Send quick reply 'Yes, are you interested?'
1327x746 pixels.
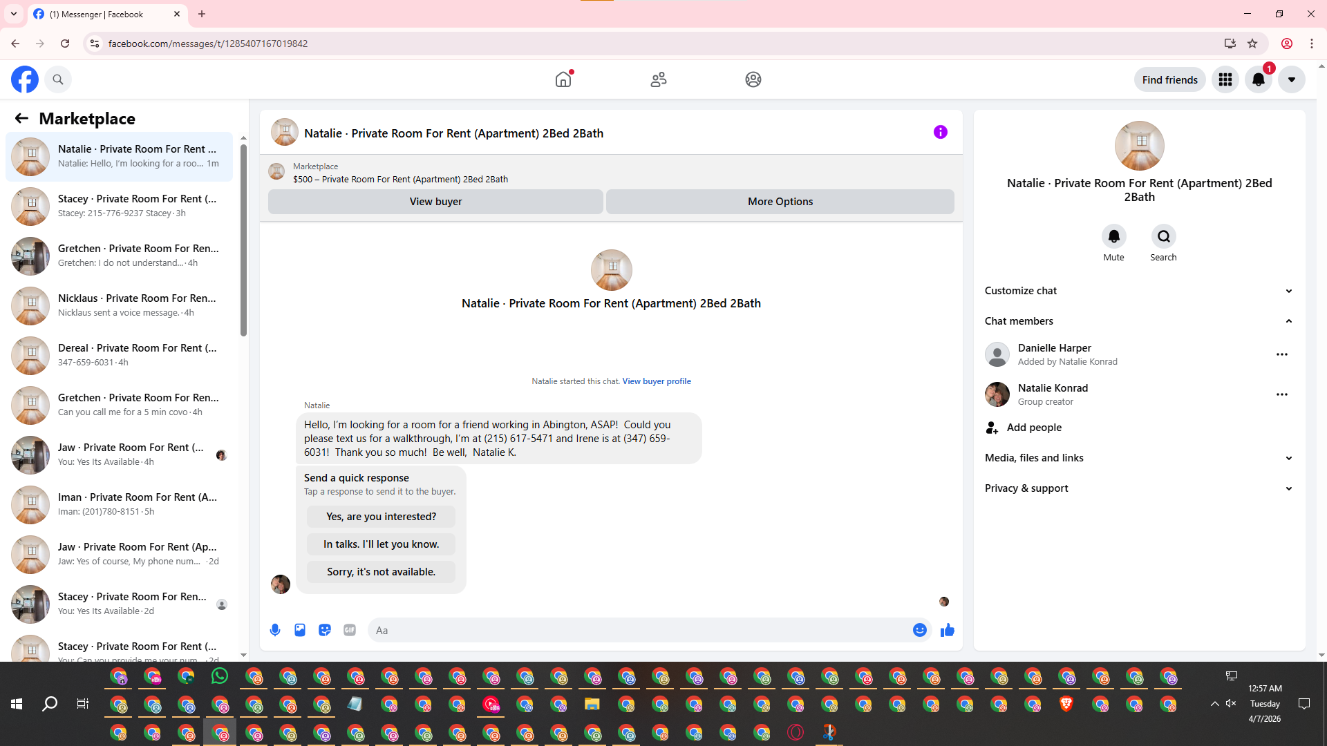[381, 516]
